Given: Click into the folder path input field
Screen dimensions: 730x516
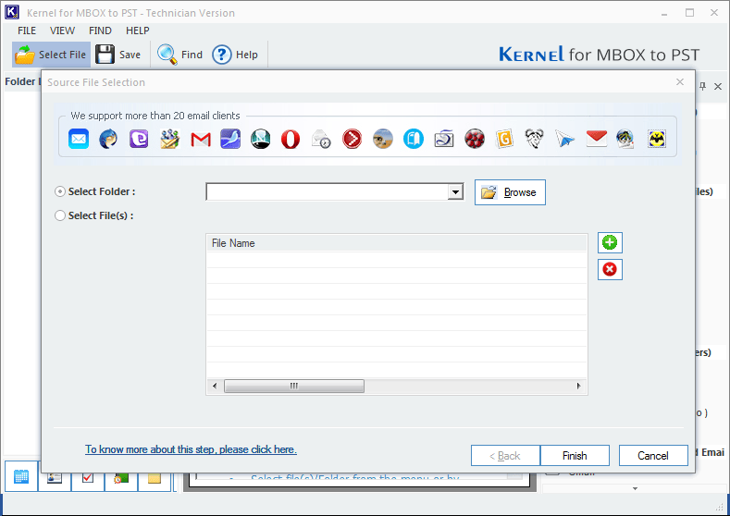Looking at the screenshot, I should coord(327,191).
